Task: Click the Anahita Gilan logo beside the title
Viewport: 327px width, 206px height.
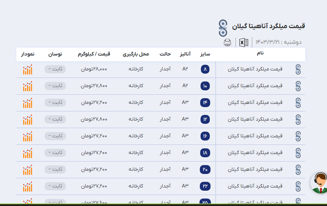Action: point(223,26)
